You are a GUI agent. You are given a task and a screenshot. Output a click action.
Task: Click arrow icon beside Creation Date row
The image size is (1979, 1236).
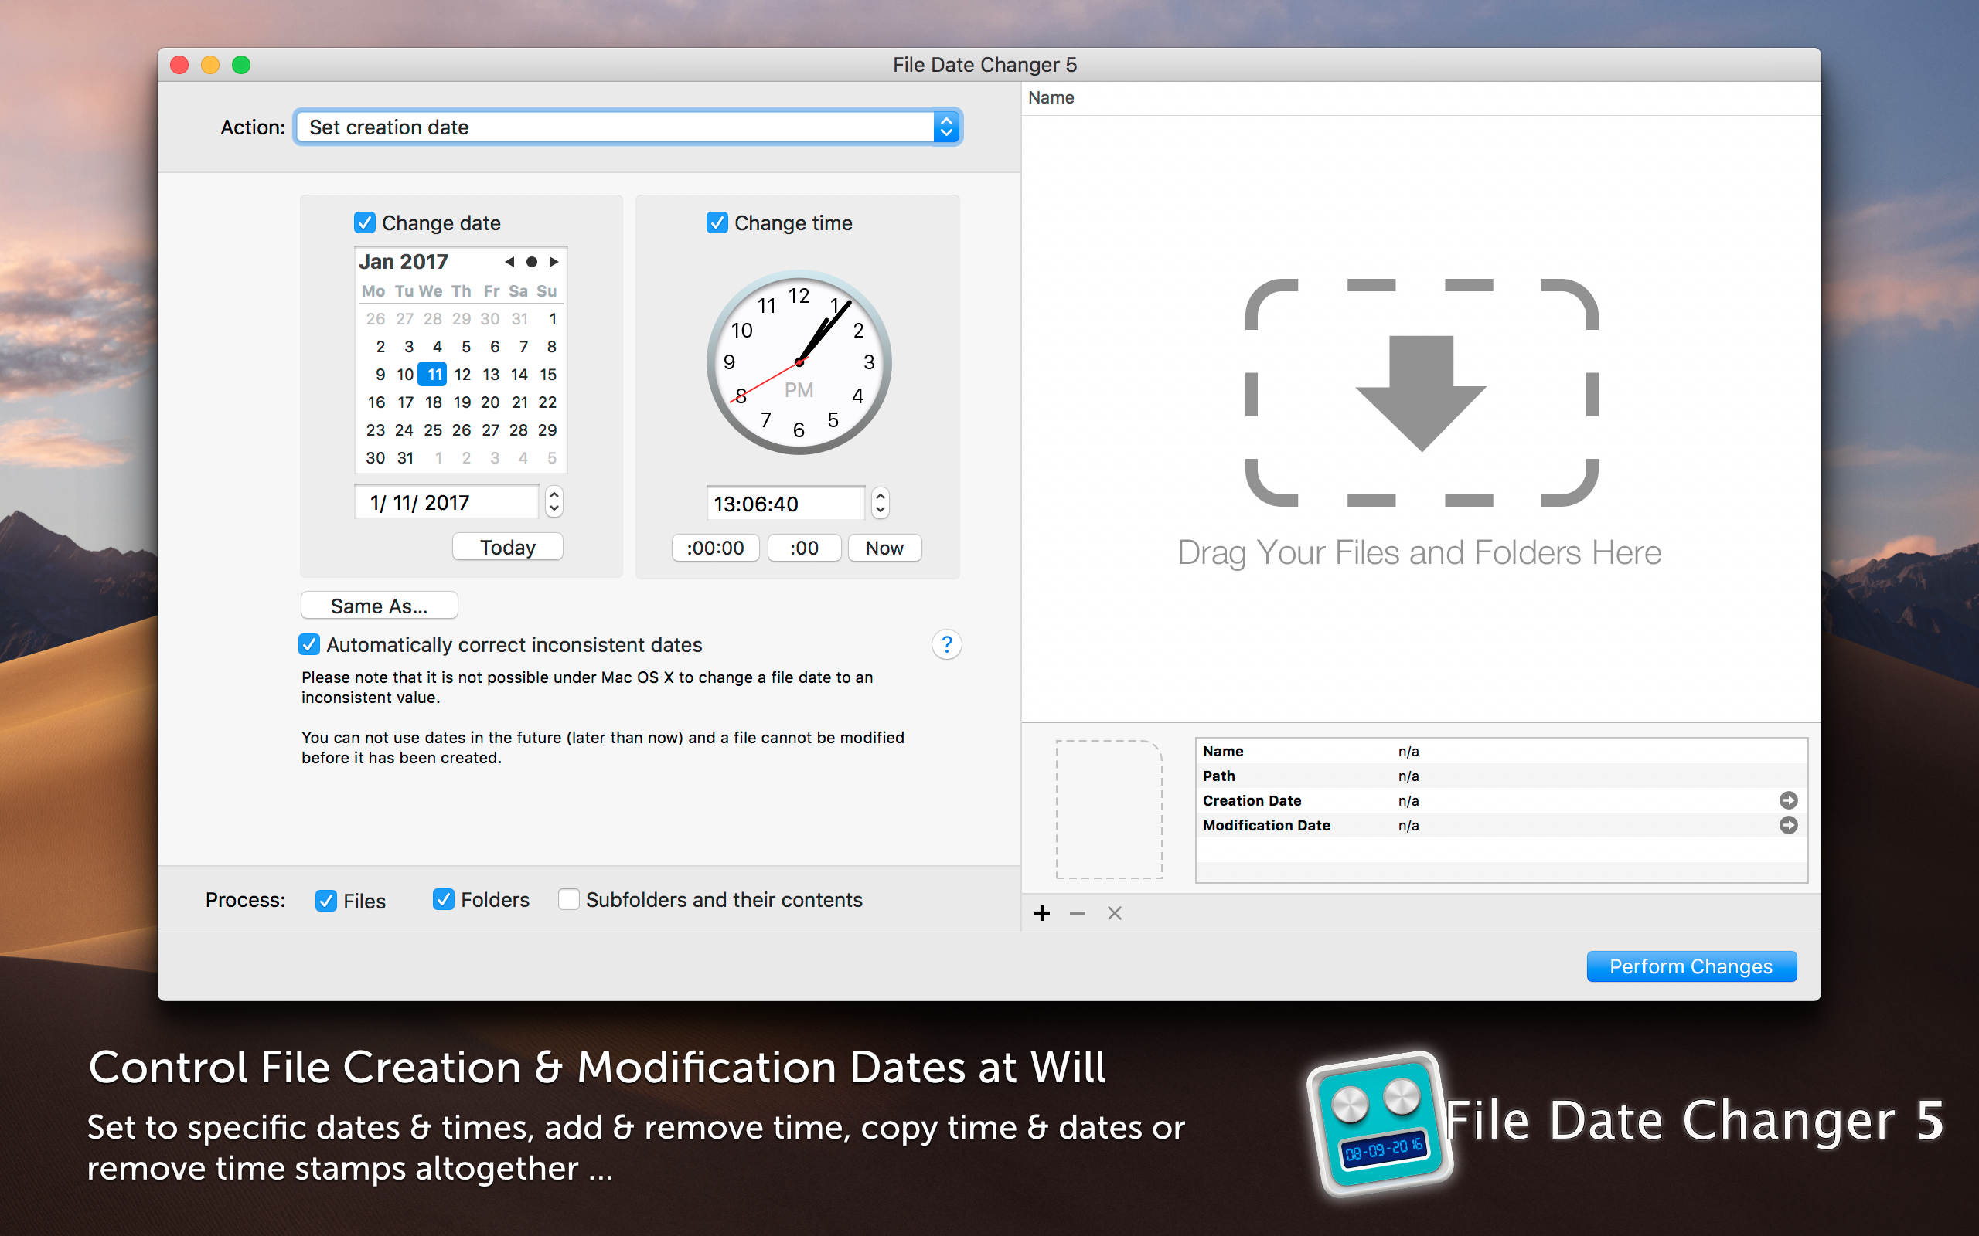(x=1789, y=800)
